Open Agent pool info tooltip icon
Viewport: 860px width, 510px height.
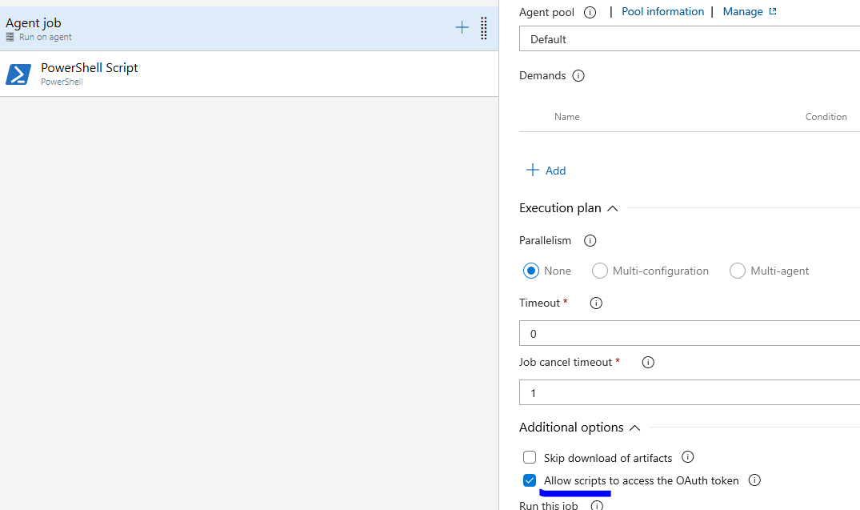click(590, 12)
